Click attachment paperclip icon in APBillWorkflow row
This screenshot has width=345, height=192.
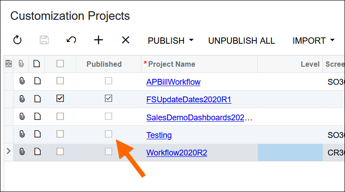22,82
